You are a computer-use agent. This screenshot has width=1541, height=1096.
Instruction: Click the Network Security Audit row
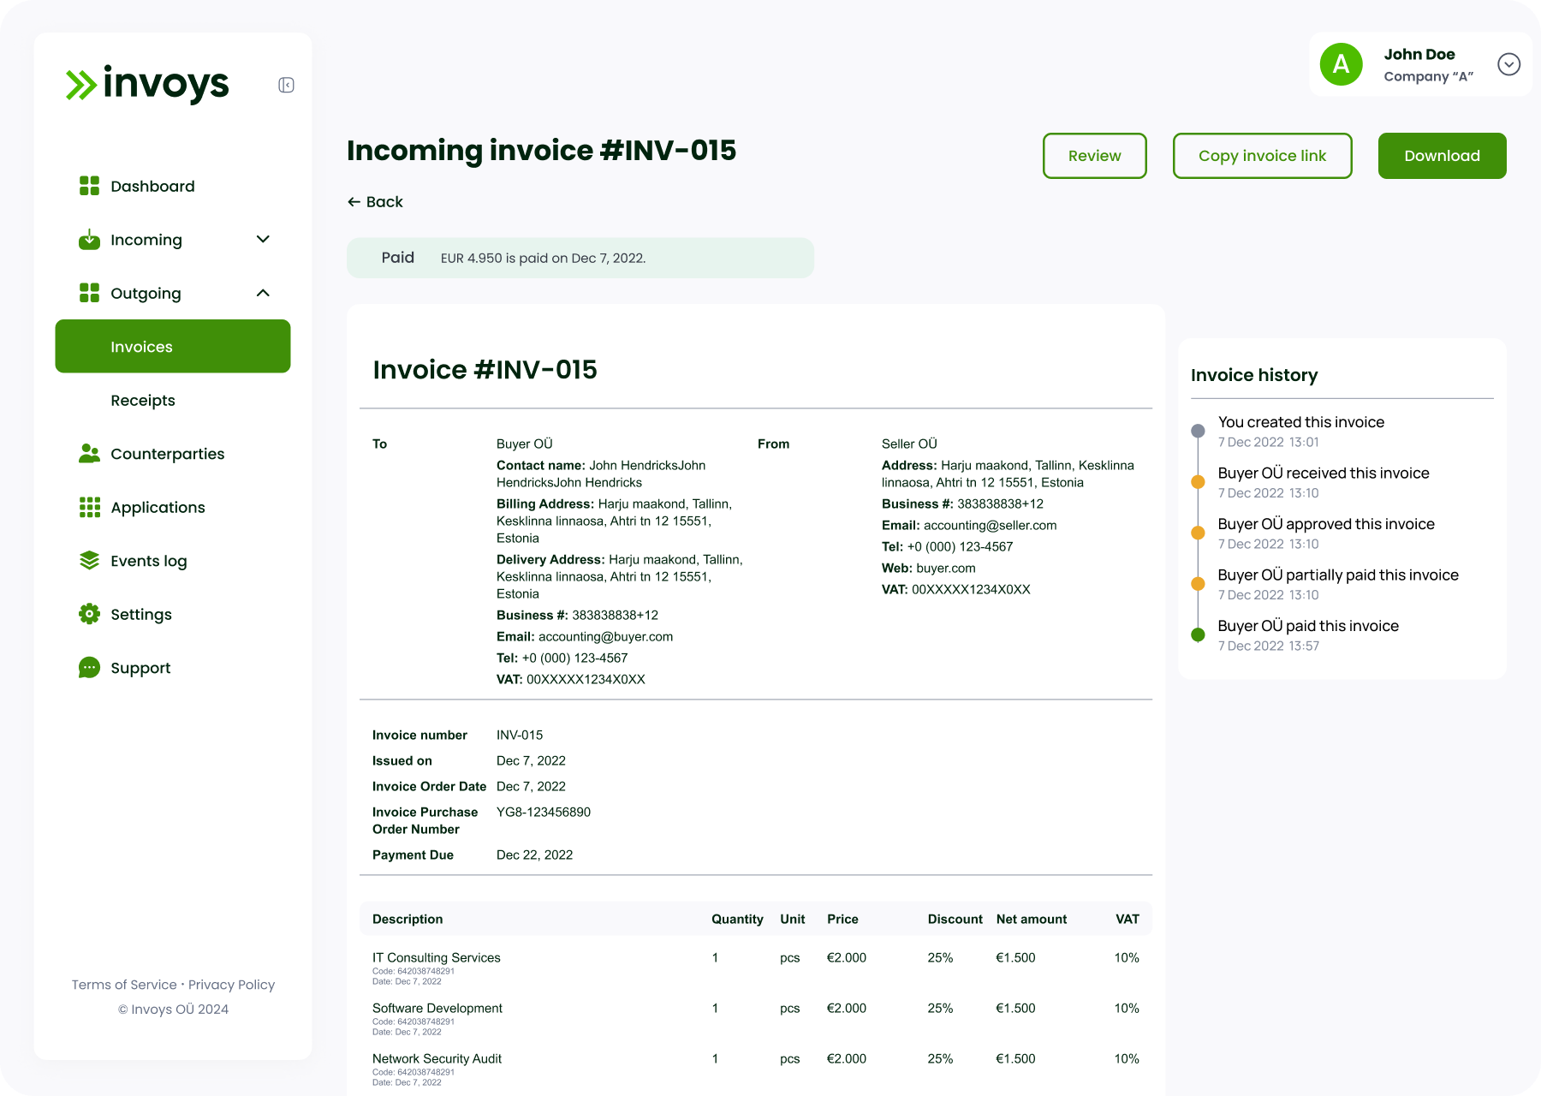[755, 1069]
